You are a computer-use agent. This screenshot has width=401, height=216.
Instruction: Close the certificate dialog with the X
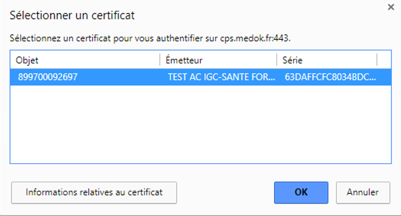tap(391, 7)
